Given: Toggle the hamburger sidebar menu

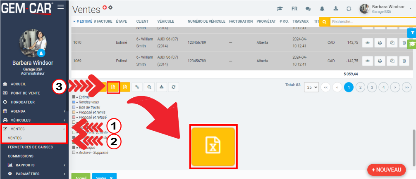Looking at the screenshot, I should click(x=60, y=7).
